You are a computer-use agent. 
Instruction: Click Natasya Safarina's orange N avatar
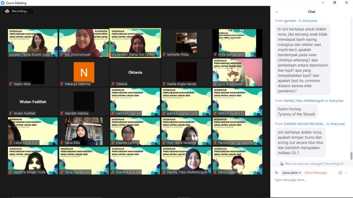click(x=84, y=72)
